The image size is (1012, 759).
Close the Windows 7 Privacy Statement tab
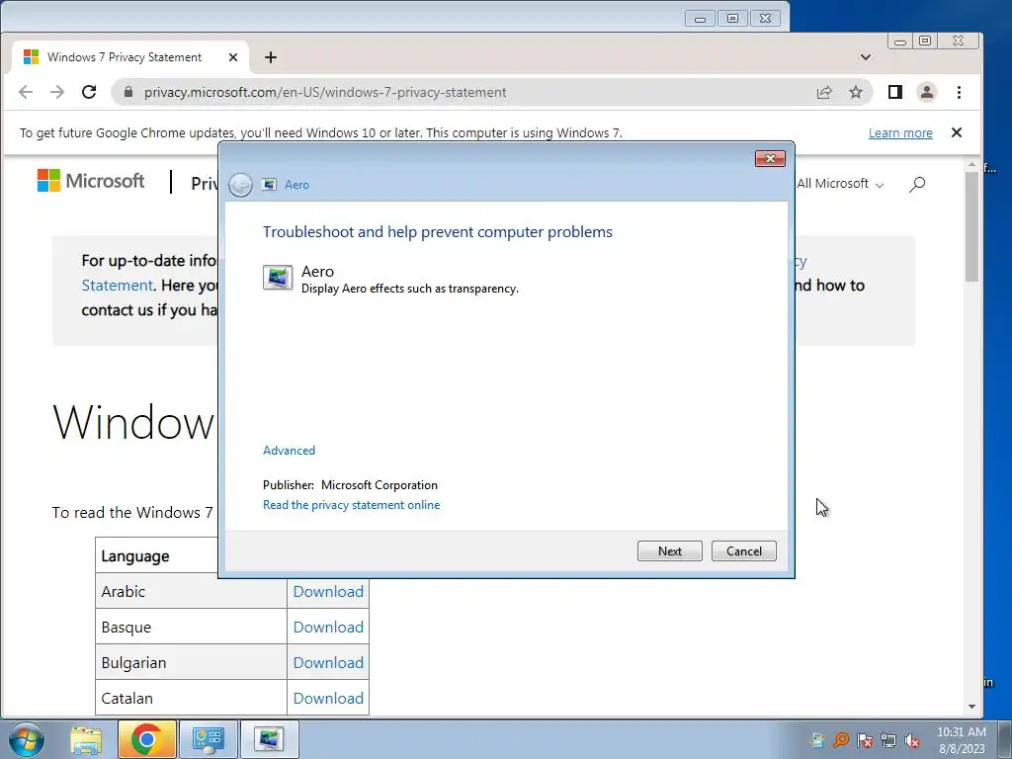pos(233,57)
